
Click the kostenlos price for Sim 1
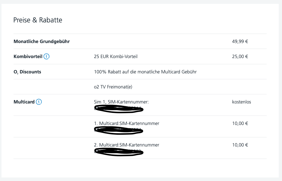242,102
